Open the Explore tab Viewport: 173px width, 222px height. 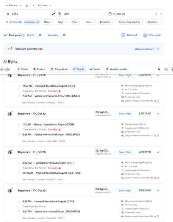(39, 69)
